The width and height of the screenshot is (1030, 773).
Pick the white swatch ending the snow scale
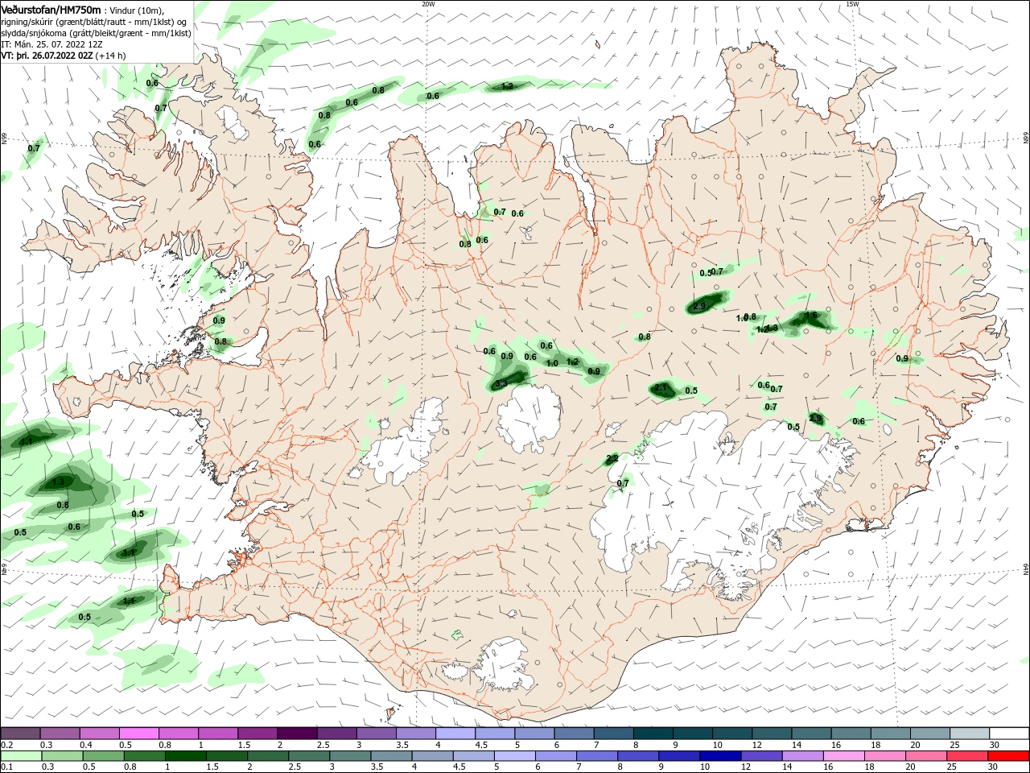1010,734
